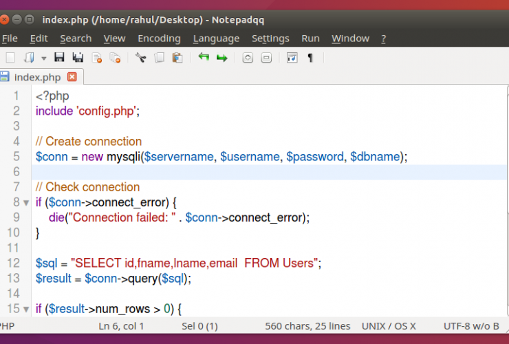
Task: Collapse the fold arrow at line 15
Action: pos(26,310)
